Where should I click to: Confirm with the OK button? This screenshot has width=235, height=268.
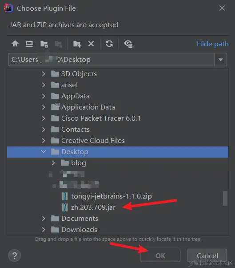coord(160,256)
